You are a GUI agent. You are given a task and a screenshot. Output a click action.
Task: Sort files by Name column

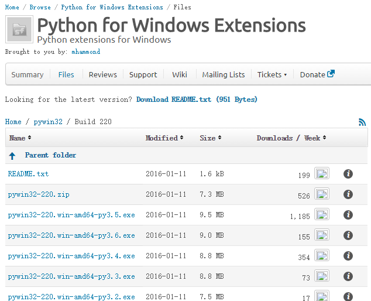click(20, 138)
